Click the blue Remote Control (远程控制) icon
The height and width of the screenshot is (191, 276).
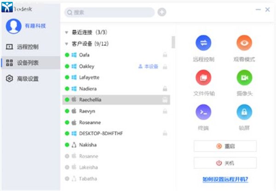click(x=203, y=44)
